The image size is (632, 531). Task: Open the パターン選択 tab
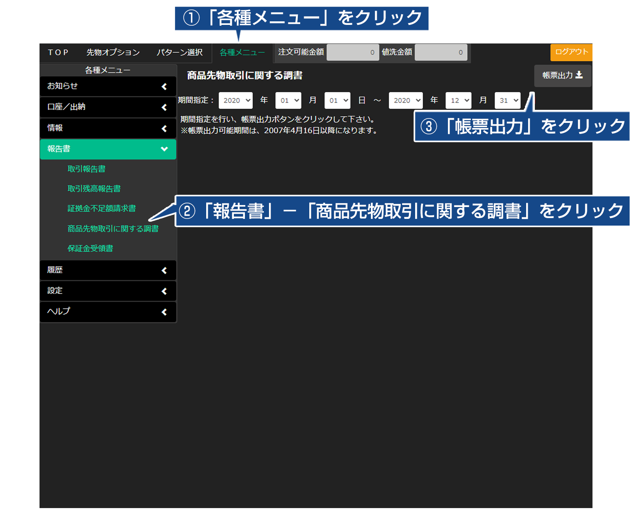click(179, 53)
